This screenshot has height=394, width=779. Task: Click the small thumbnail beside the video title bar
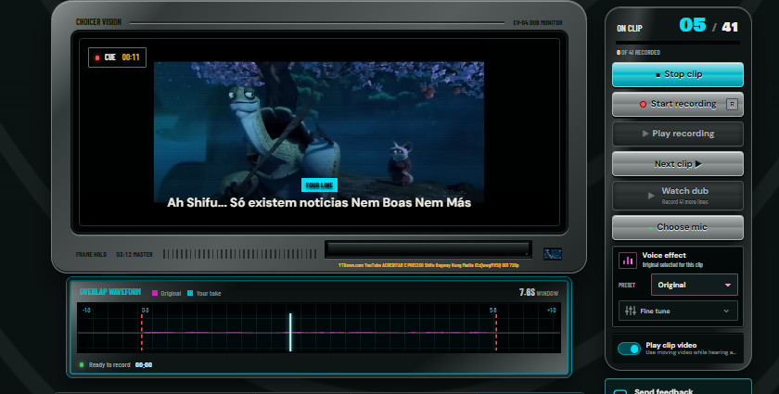(553, 254)
